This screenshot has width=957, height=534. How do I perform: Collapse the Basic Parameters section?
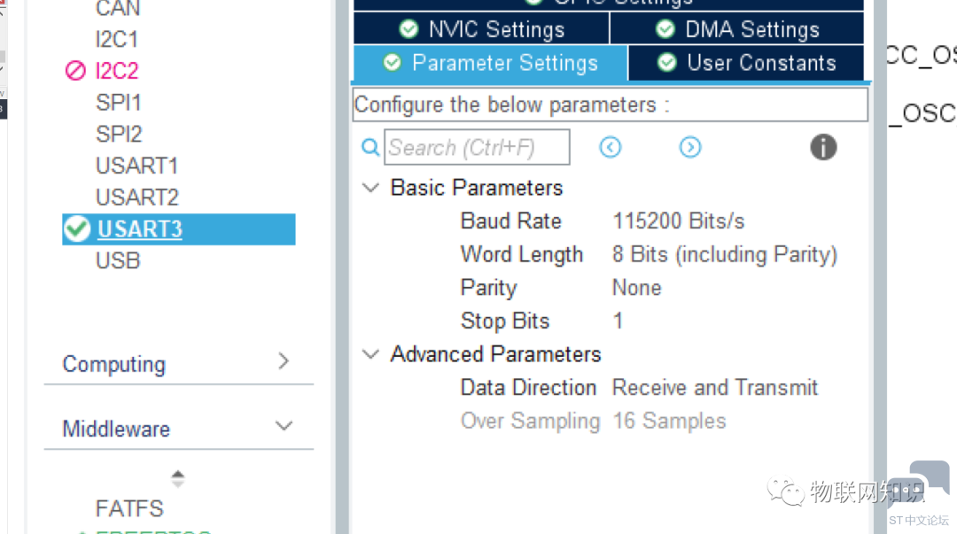[x=370, y=188]
